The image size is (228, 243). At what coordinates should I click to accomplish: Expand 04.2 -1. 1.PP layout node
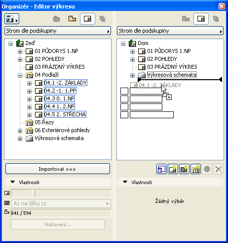(x=29, y=91)
